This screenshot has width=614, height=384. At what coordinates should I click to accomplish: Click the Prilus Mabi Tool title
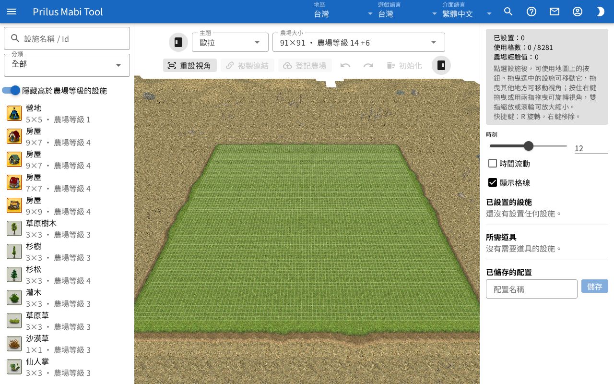pos(68,12)
